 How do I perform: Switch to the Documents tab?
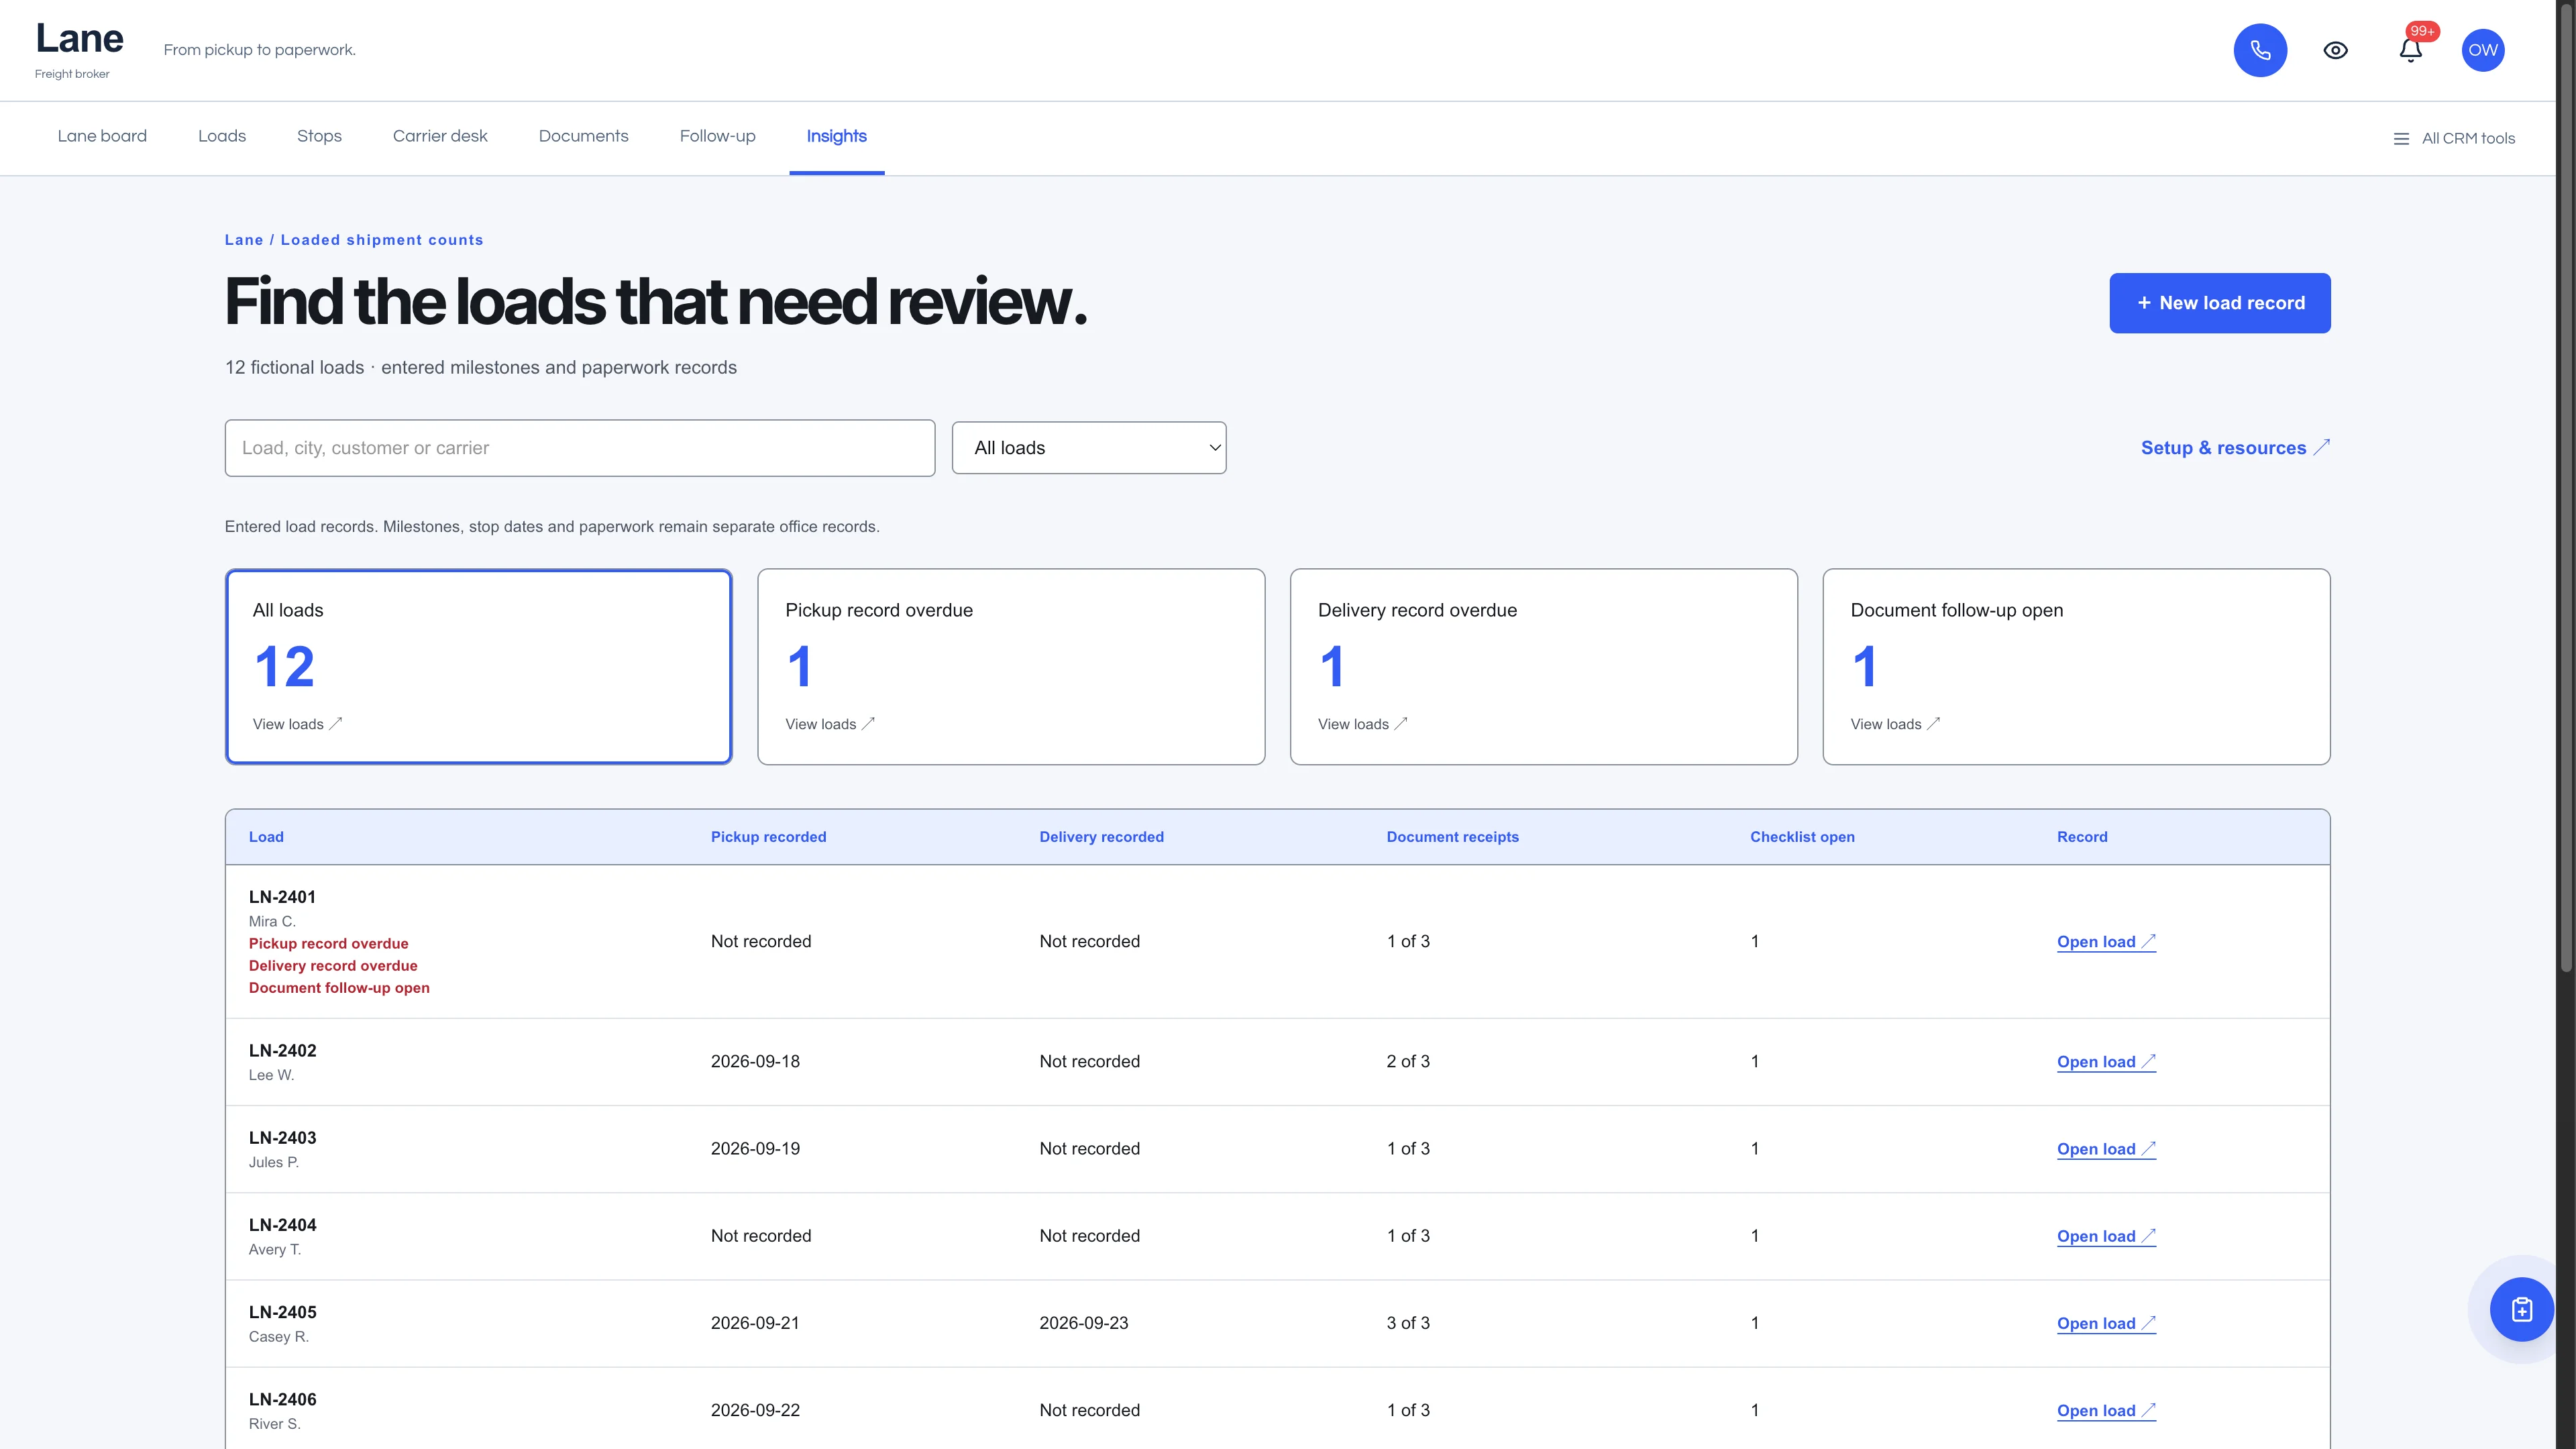click(x=584, y=136)
